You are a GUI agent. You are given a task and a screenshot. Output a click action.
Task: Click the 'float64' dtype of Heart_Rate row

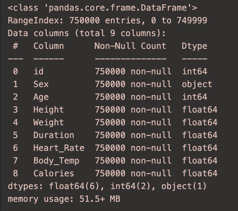click(x=200, y=148)
